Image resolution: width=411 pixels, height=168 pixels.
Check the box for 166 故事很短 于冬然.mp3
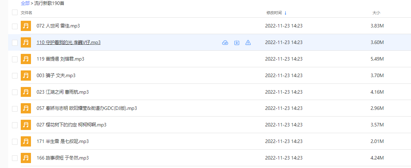click(x=15, y=158)
